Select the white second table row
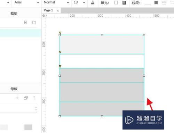Image resolution: width=174 pixels, height=133 pixels. point(102,61)
